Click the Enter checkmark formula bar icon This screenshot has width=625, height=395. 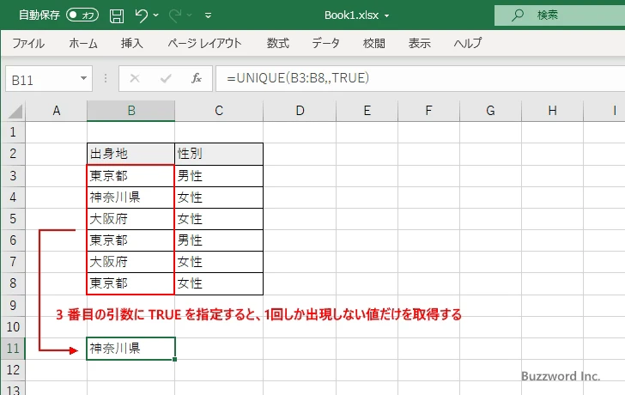(166, 78)
